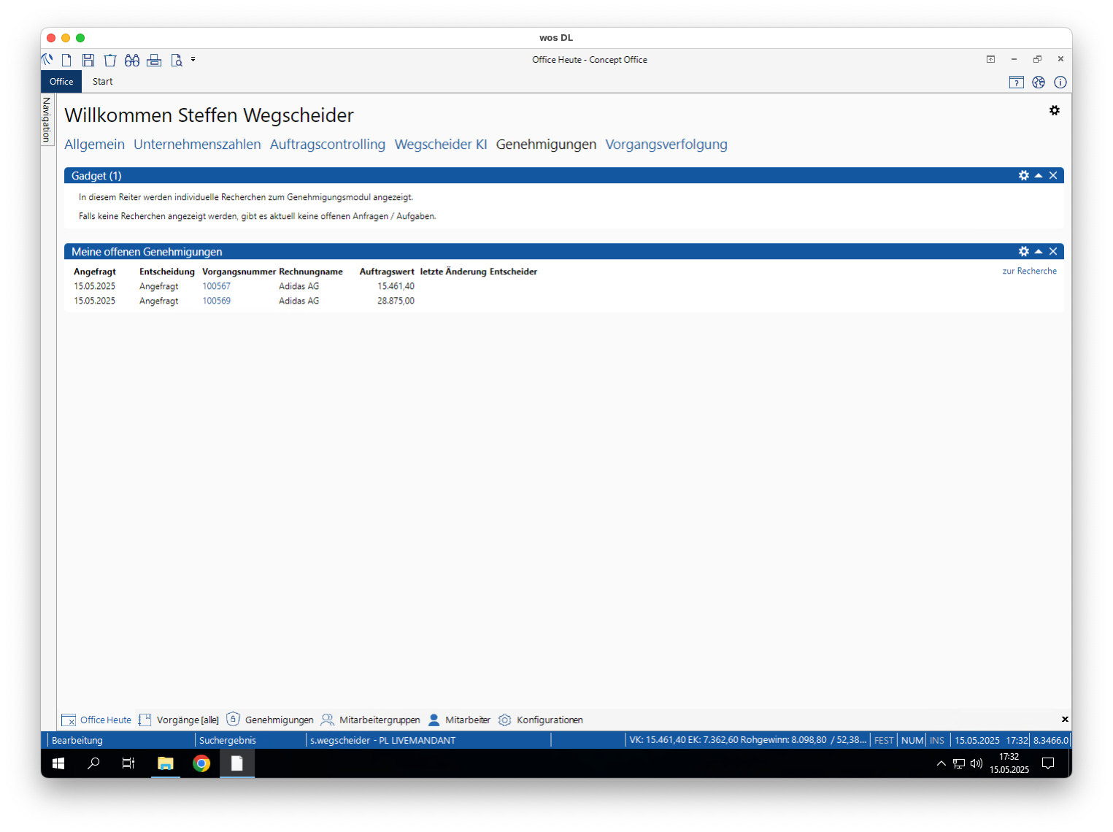Close the Gadget (1) panel
Viewport: 1113px width, 832px height.
click(1053, 175)
